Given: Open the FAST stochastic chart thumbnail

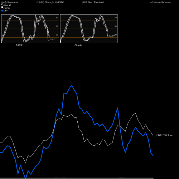Looking at the screenshot, I should click(x=30, y=29).
